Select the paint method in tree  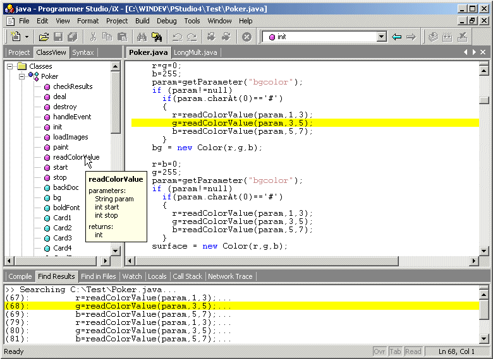[61, 147]
